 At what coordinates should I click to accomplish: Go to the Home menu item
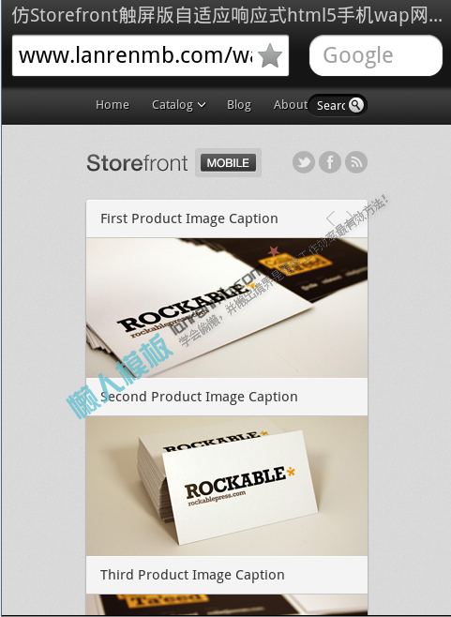(113, 105)
